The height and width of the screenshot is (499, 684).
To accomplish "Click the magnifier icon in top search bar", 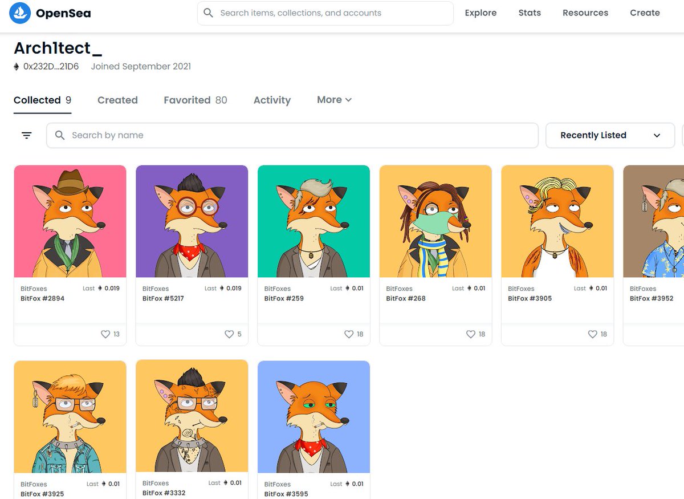I will pyautogui.click(x=209, y=13).
